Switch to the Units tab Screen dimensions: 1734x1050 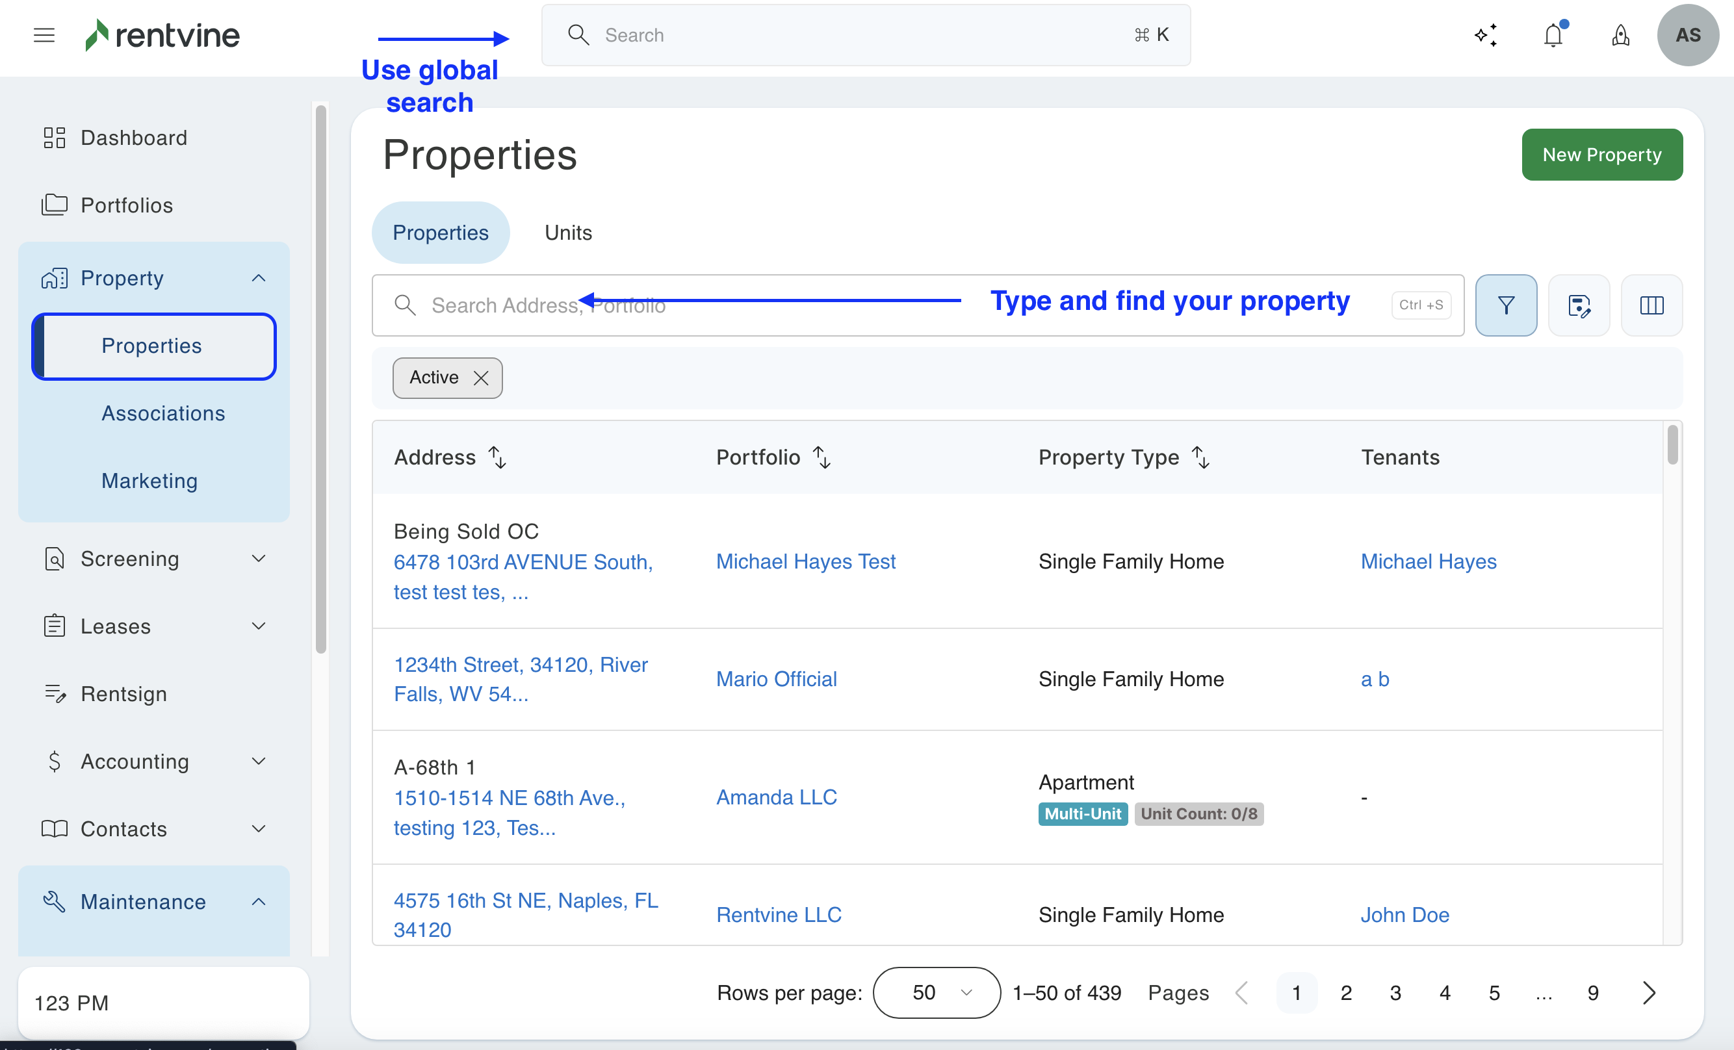(x=568, y=233)
